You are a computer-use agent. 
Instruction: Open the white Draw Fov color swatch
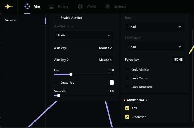tap(112, 83)
